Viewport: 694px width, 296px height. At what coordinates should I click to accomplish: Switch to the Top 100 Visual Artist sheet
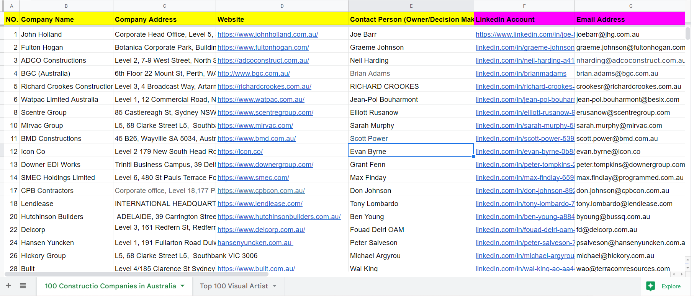[234, 286]
